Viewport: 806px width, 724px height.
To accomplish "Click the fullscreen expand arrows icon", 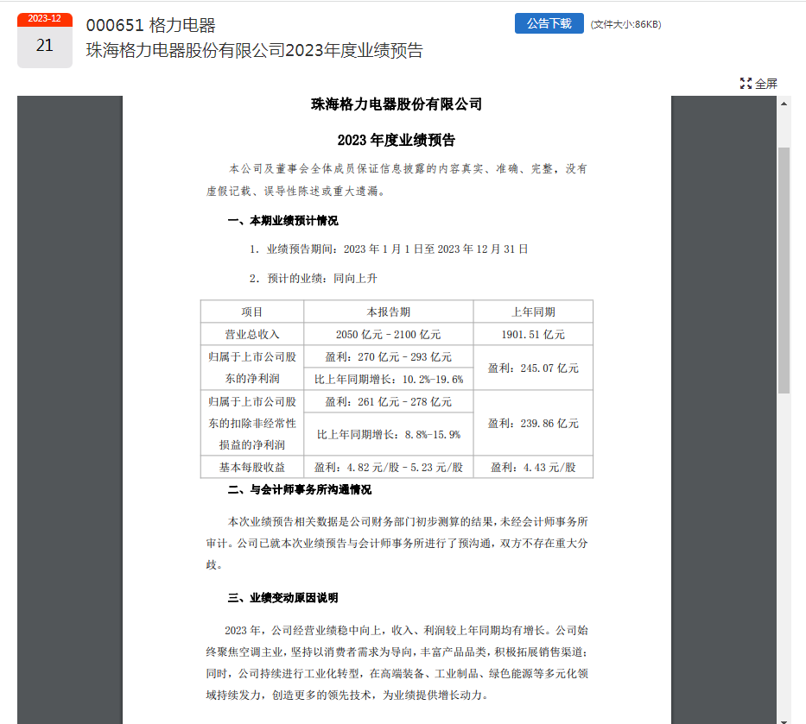I will [x=746, y=84].
